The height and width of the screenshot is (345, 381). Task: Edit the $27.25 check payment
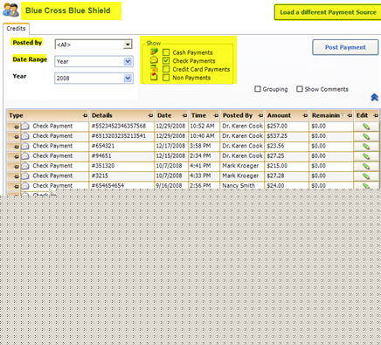(366, 156)
